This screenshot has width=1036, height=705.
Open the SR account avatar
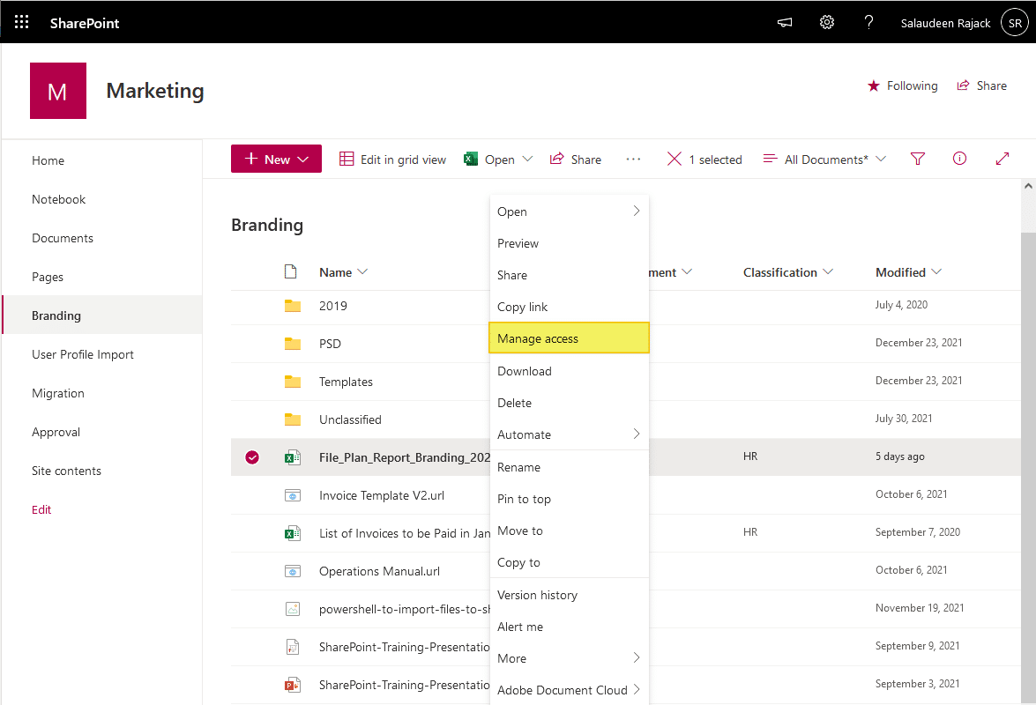pos(1014,22)
